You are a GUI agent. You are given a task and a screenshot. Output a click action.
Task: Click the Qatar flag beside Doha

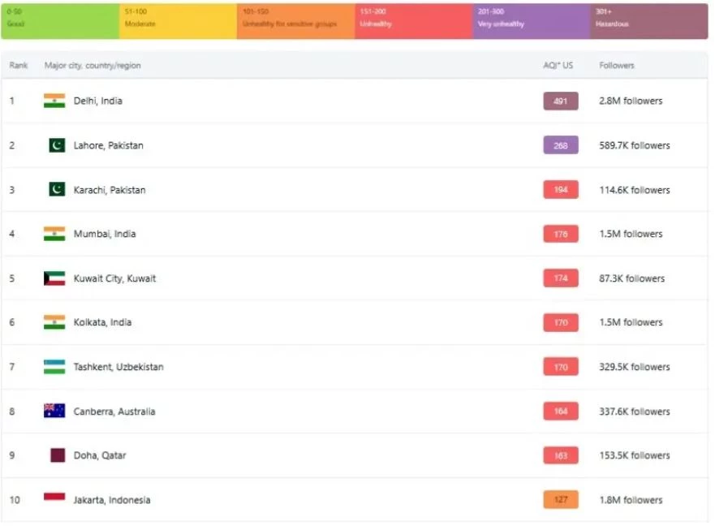[58, 455]
